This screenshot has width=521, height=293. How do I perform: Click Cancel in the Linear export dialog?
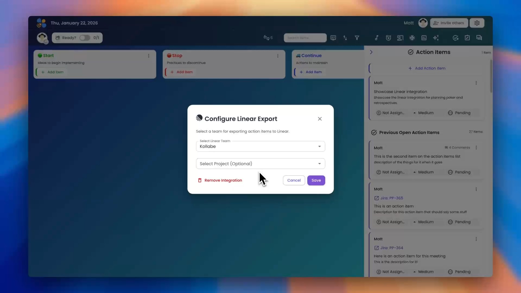[x=294, y=180]
